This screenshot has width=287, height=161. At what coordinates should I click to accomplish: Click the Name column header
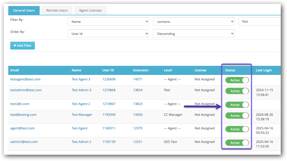[76, 70]
